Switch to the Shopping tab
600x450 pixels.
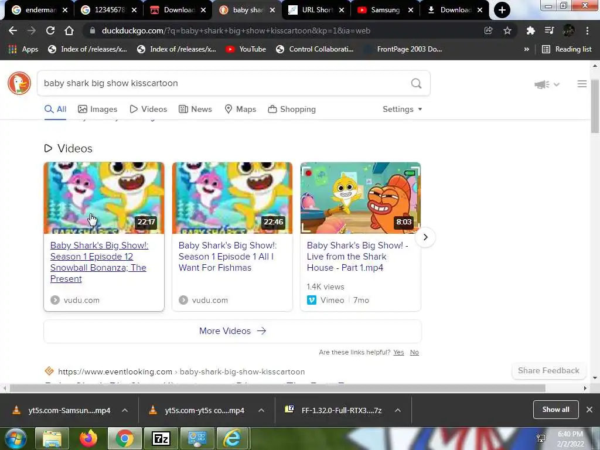point(292,109)
